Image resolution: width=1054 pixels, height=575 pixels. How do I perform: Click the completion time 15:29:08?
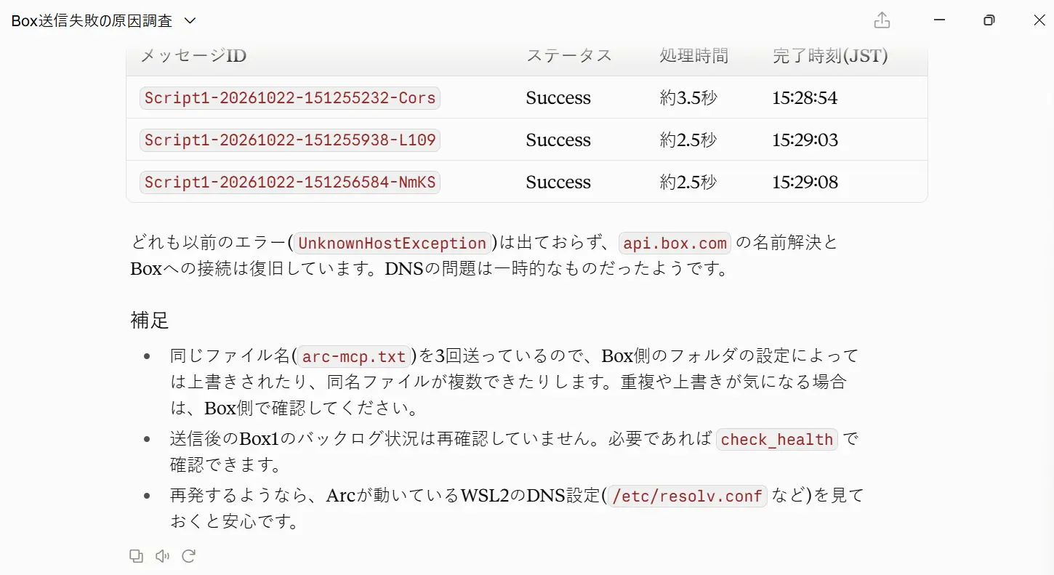point(805,182)
